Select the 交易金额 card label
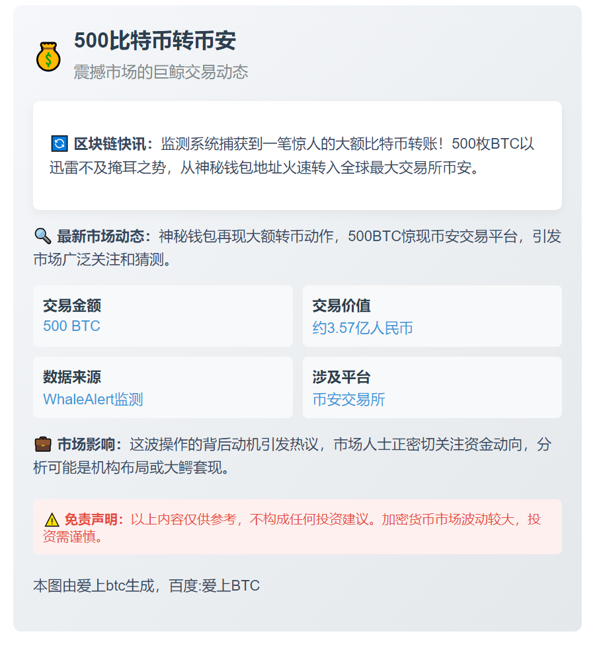The image size is (595, 652). pos(72,305)
